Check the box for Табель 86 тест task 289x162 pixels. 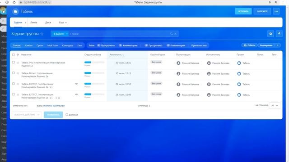[13, 73]
